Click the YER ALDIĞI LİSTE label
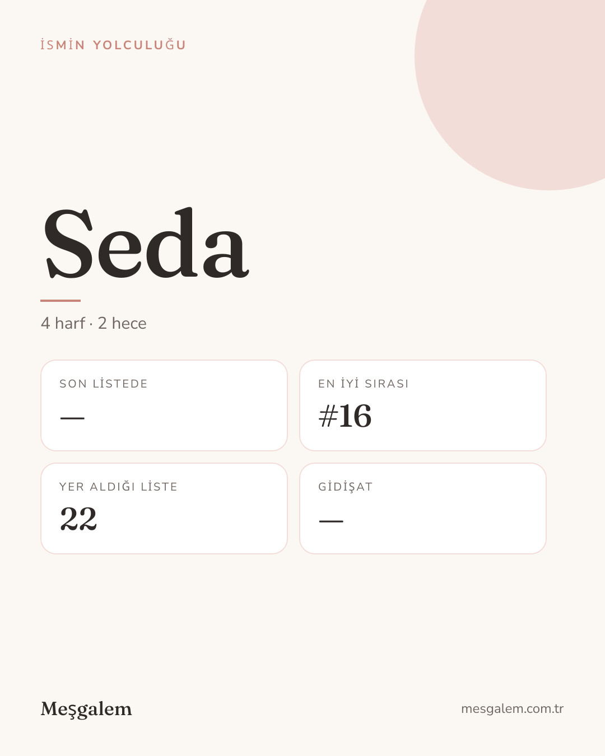 pos(119,487)
